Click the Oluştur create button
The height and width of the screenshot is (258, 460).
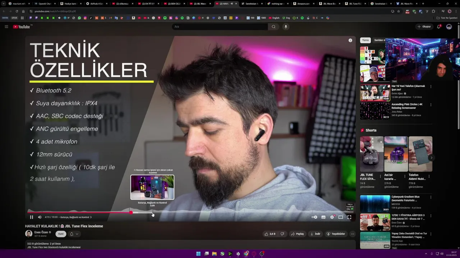424,27
